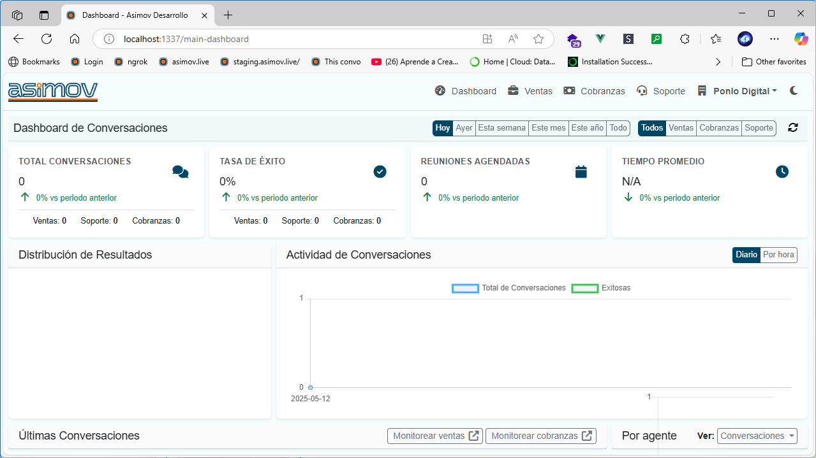
Task: Open the Ventas menu in the navigation bar
Action: (537, 90)
